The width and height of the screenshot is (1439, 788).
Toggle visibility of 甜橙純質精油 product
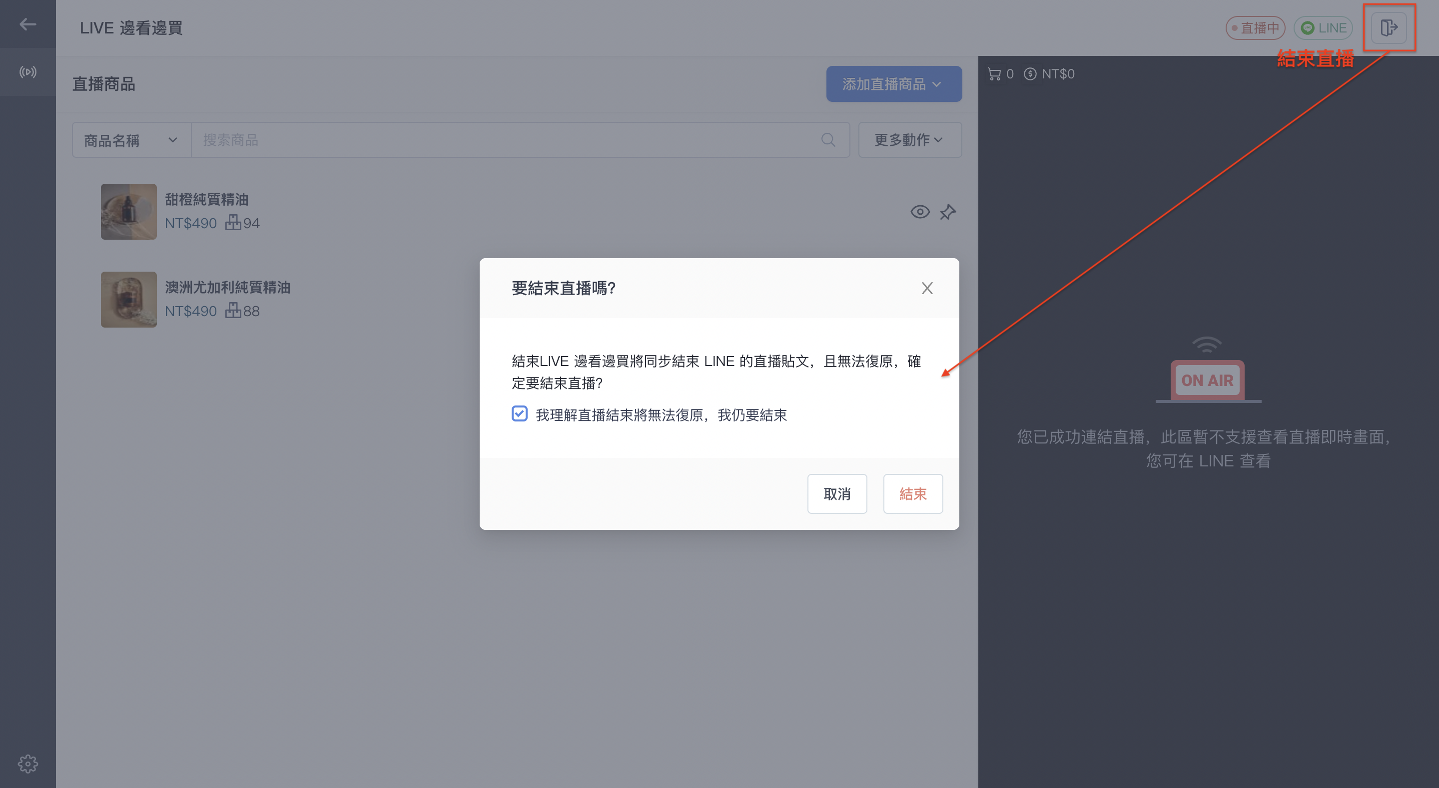(920, 212)
